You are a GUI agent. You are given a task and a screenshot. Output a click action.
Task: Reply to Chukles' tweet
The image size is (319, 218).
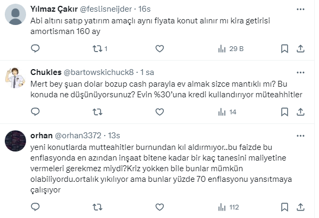coord(35,112)
